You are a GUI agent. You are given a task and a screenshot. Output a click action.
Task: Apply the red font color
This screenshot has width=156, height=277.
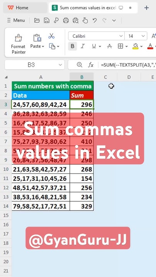150,46
